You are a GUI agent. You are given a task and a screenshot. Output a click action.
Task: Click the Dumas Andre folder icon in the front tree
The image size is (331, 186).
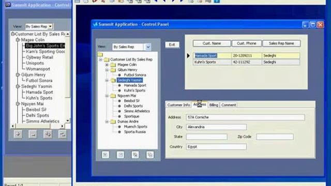tap(113, 121)
